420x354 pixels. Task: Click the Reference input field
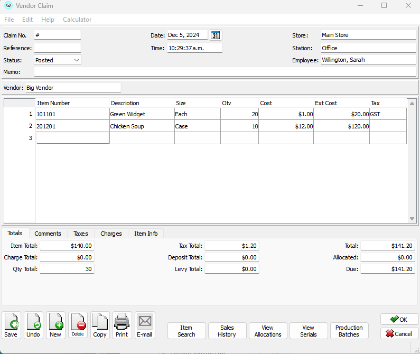(x=58, y=48)
